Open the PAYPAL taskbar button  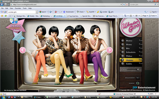pyautogui.click(x=127, y=97)
